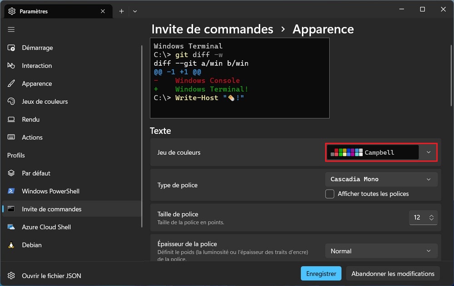454x286 pixels.
Task: Select the Debian profile
Action: click(x=32, y=245)
